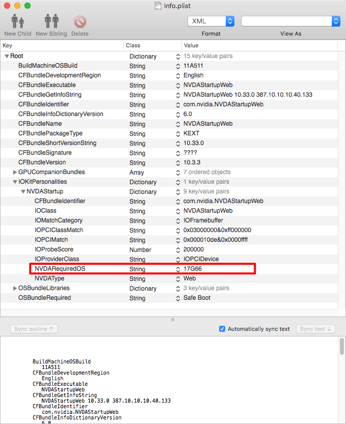Toggle Automatically sync text checkbox

click(222, 329)
